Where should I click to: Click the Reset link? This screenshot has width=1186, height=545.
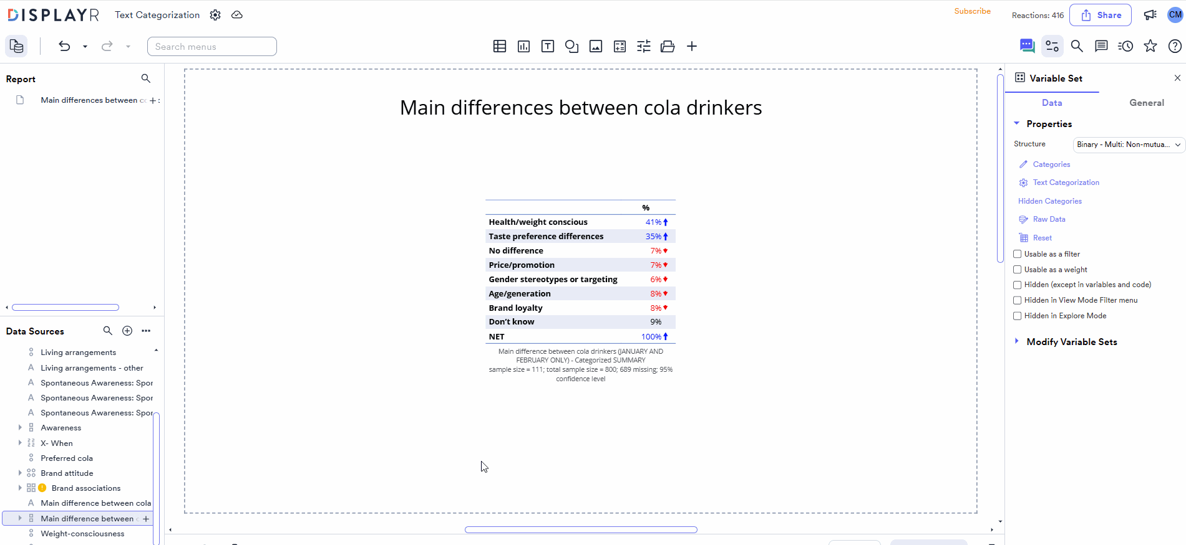tap(1042, 238)
